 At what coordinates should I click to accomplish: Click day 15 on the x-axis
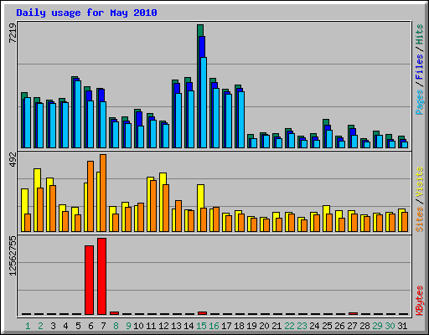point(201,326)
